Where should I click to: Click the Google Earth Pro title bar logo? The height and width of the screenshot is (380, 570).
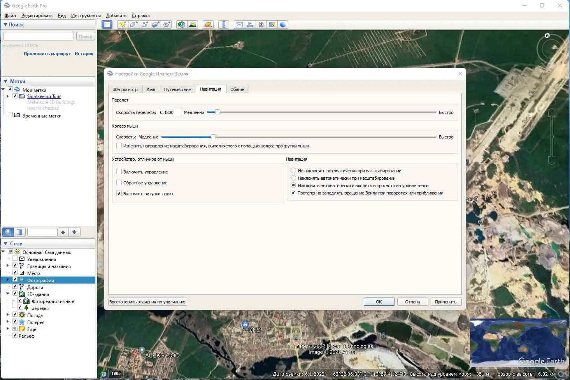coord(7,5)
